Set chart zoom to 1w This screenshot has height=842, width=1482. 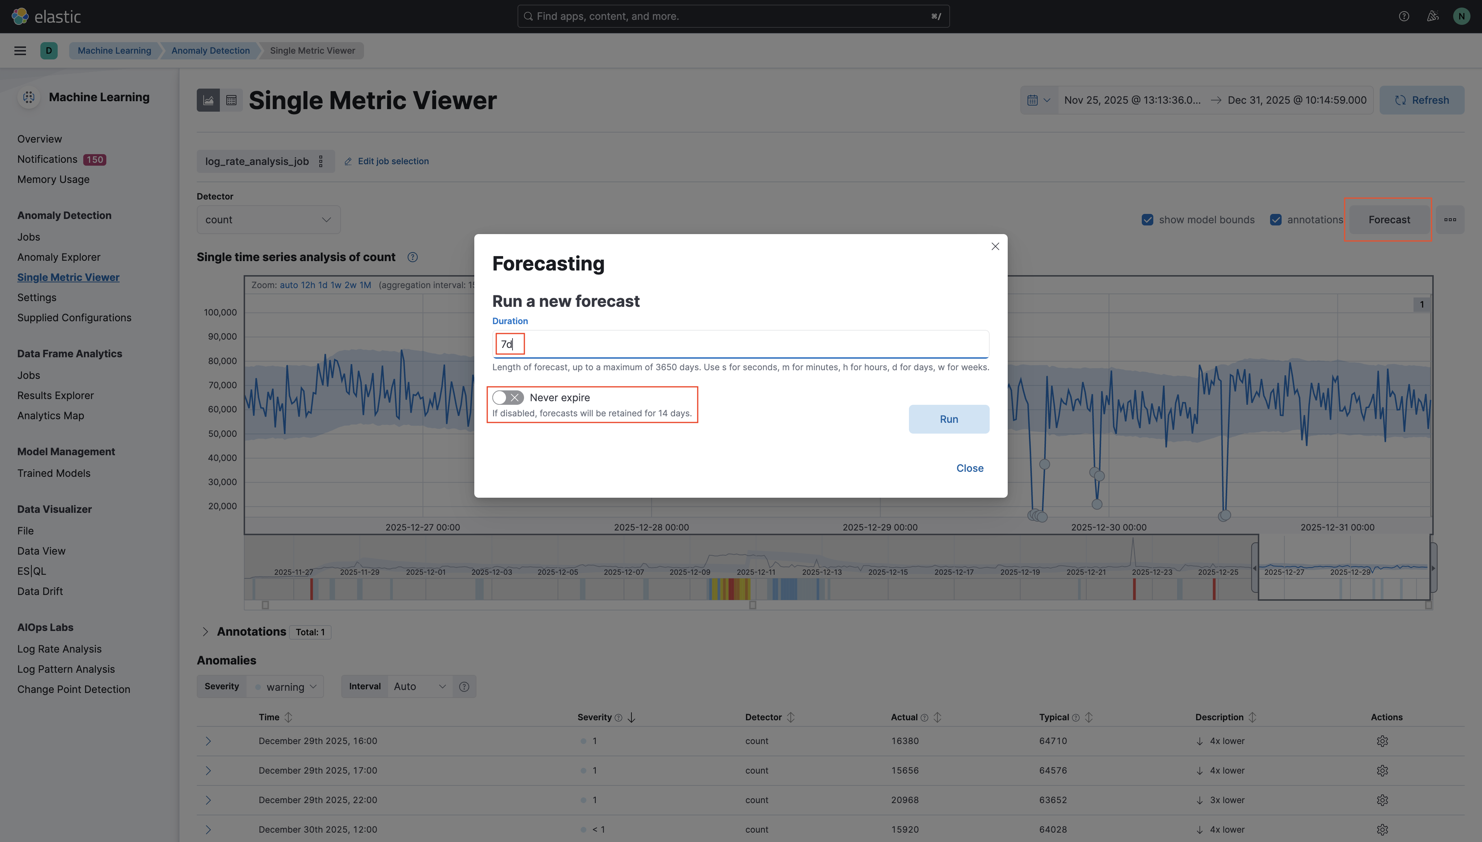[x=336, y=285]
